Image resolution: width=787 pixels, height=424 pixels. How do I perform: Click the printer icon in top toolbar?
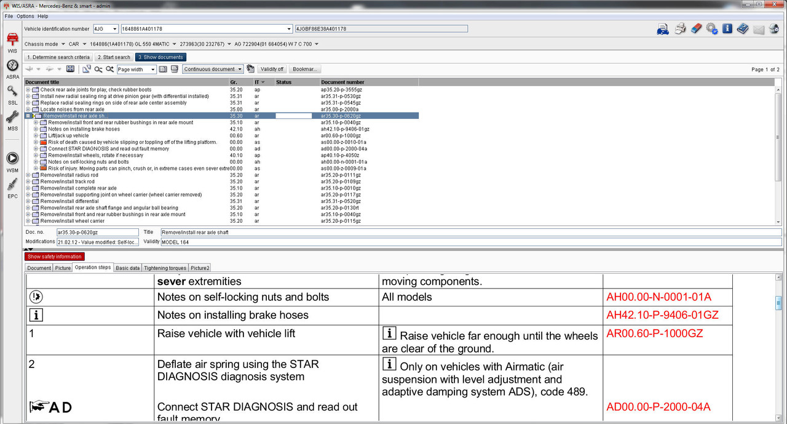[680, 28]
